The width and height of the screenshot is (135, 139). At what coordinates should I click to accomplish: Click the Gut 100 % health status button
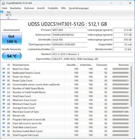pos(12,39)
